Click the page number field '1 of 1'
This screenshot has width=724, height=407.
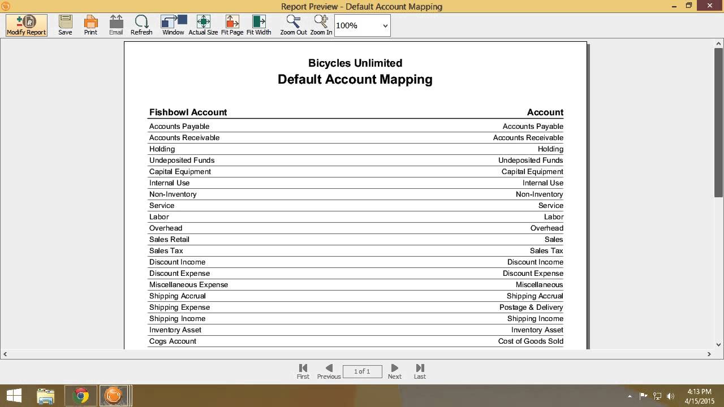pos(362,371)
